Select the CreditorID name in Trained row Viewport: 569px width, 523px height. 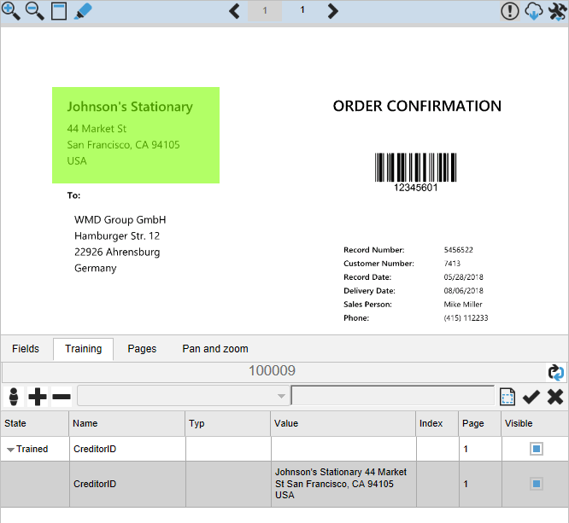95,449
